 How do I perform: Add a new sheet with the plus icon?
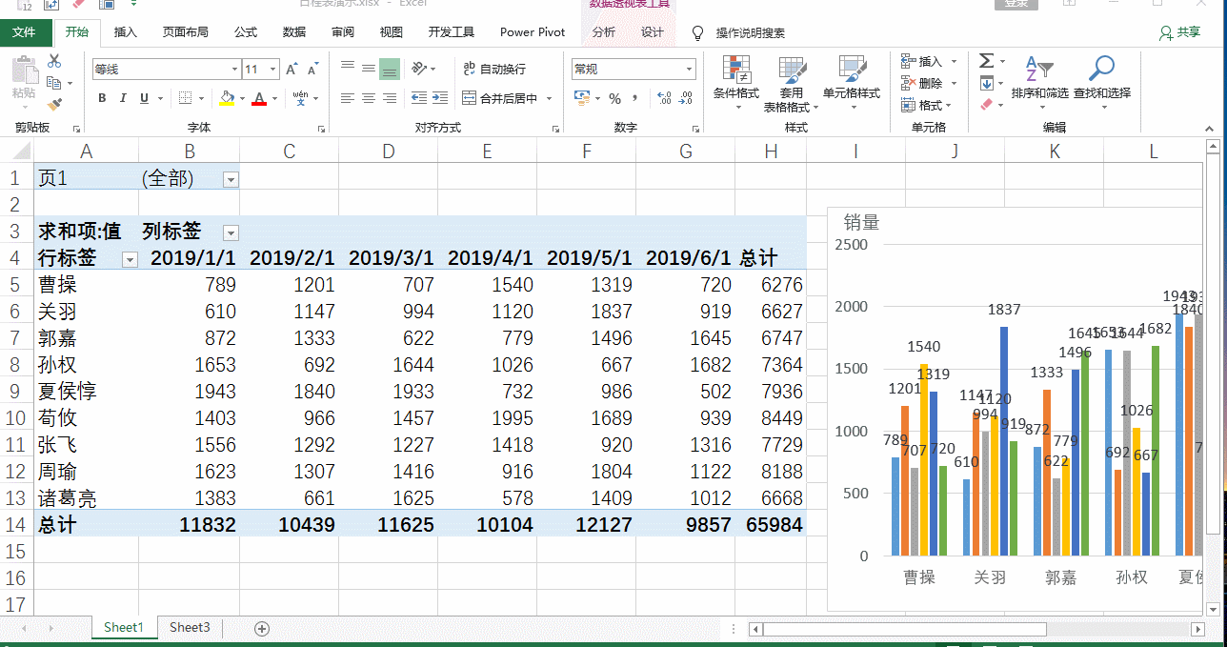262,628
